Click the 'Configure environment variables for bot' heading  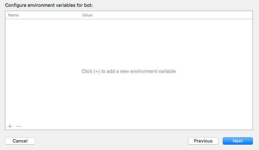(51, 5)
